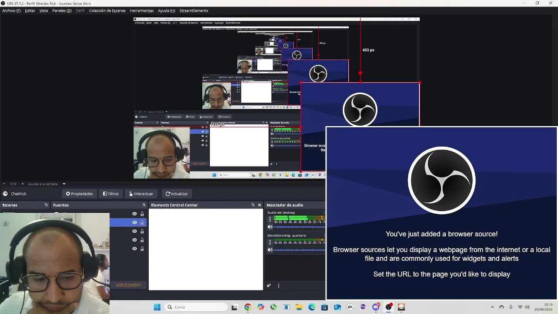This screenshot has height=314, width=558.
Task: Float the Fuentes dock panel
Action: (x=144, y=205)
